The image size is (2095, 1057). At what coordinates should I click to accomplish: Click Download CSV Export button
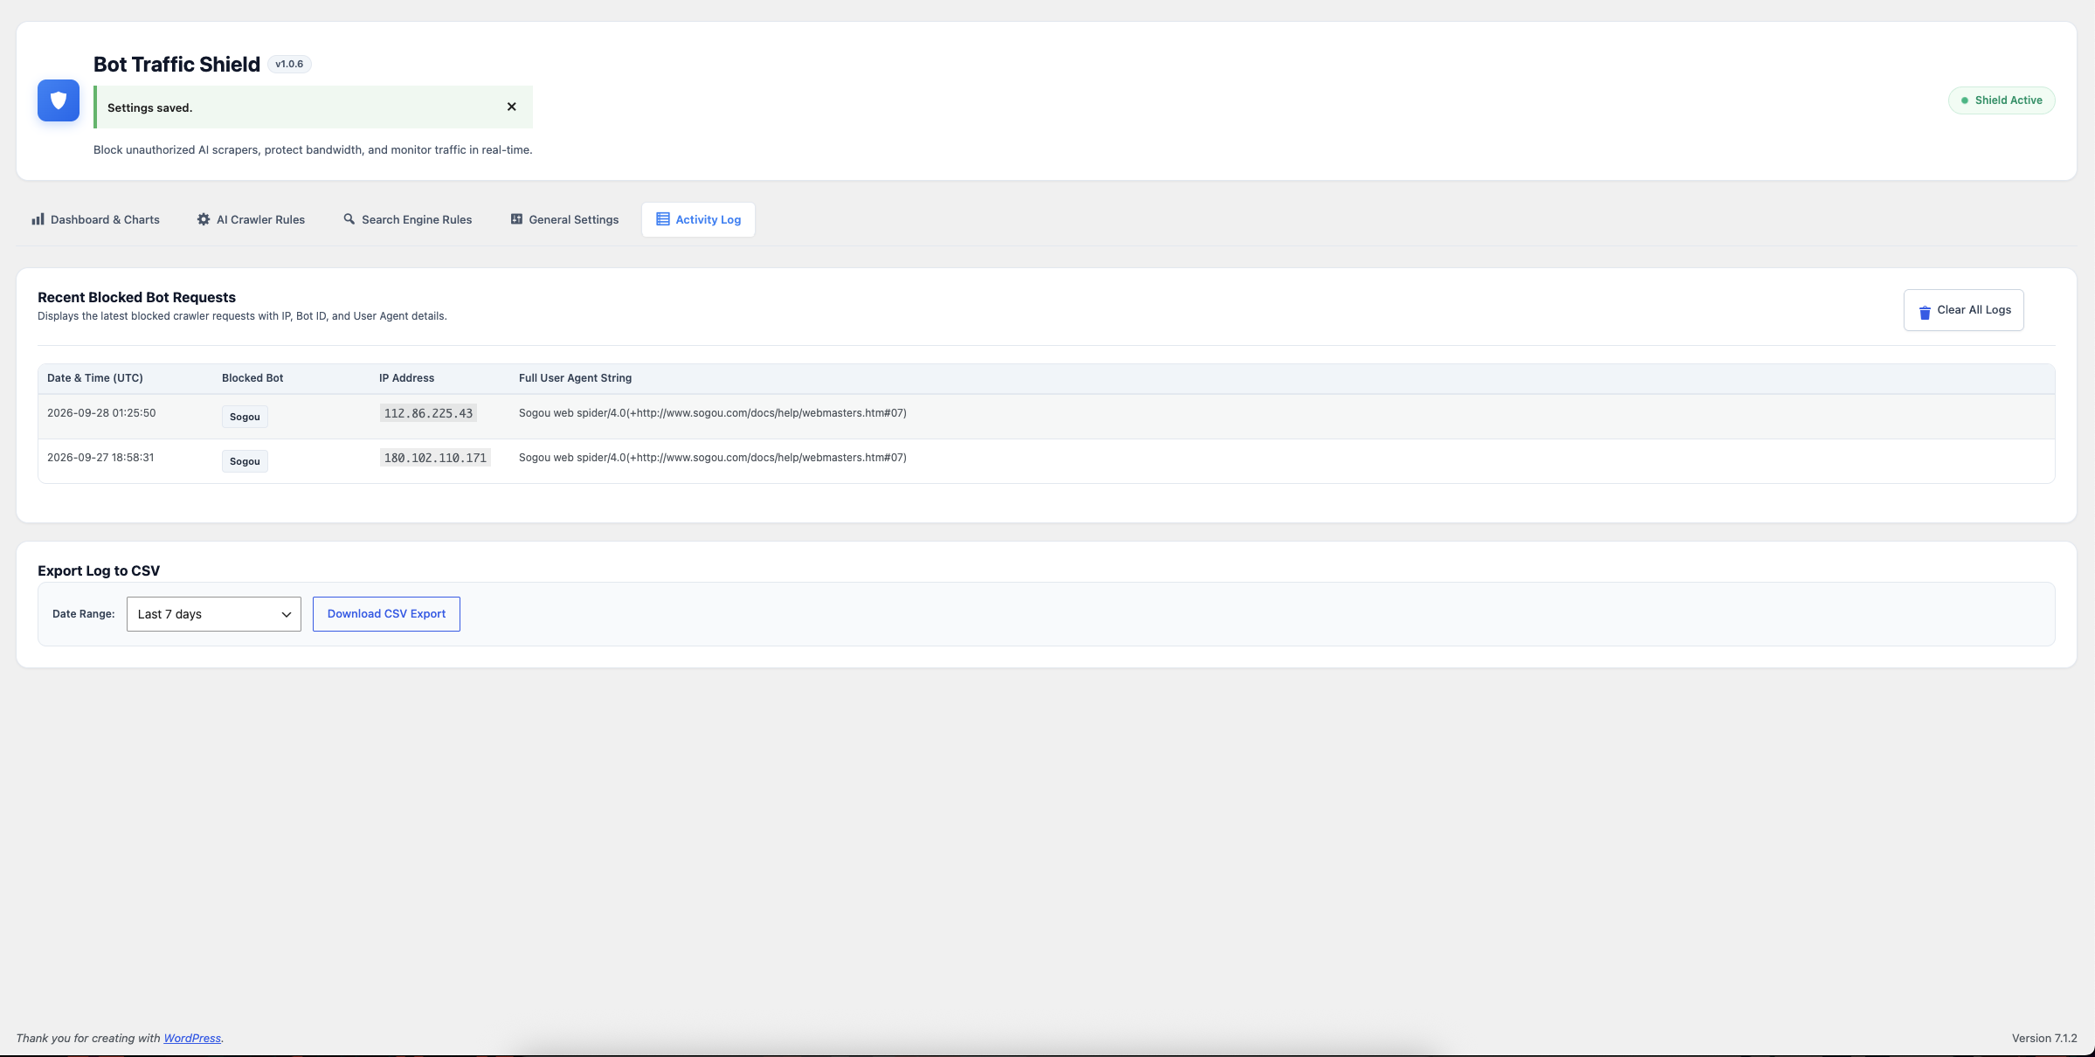386,614
